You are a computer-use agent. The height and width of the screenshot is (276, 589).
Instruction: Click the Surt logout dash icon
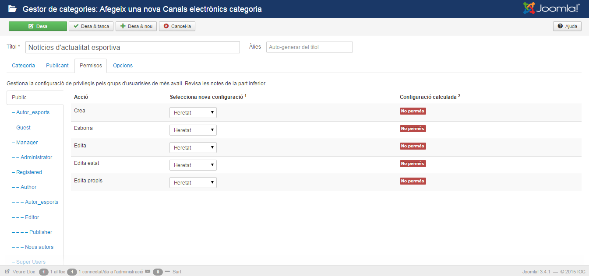pos(167,272)
